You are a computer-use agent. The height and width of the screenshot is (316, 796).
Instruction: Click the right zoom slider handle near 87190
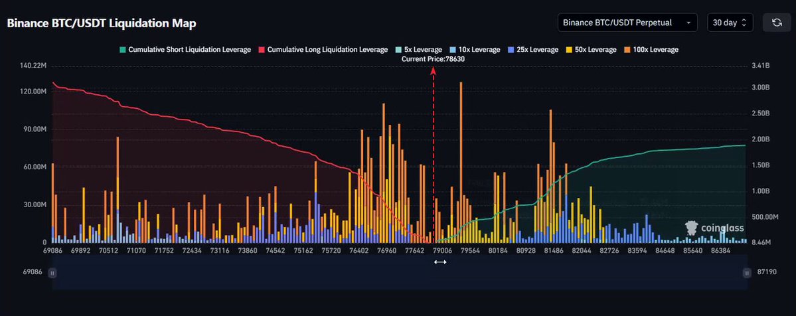747,273
